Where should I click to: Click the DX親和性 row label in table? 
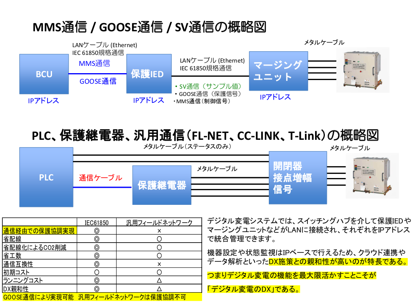[16, 289]
